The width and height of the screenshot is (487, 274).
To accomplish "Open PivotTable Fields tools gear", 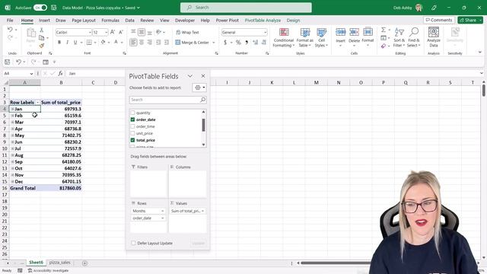I will coord(199,88).
